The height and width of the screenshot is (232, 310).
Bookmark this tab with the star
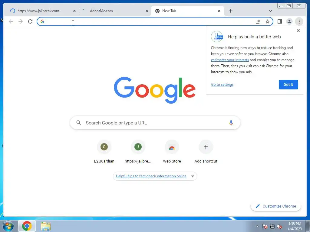click(x=268, y=21)
